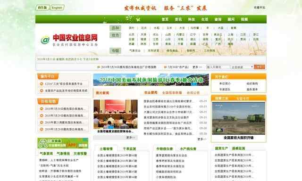Open 服务清单 under 关于我们
This screenshot has height=181, width=302.
tap(252, 90)
